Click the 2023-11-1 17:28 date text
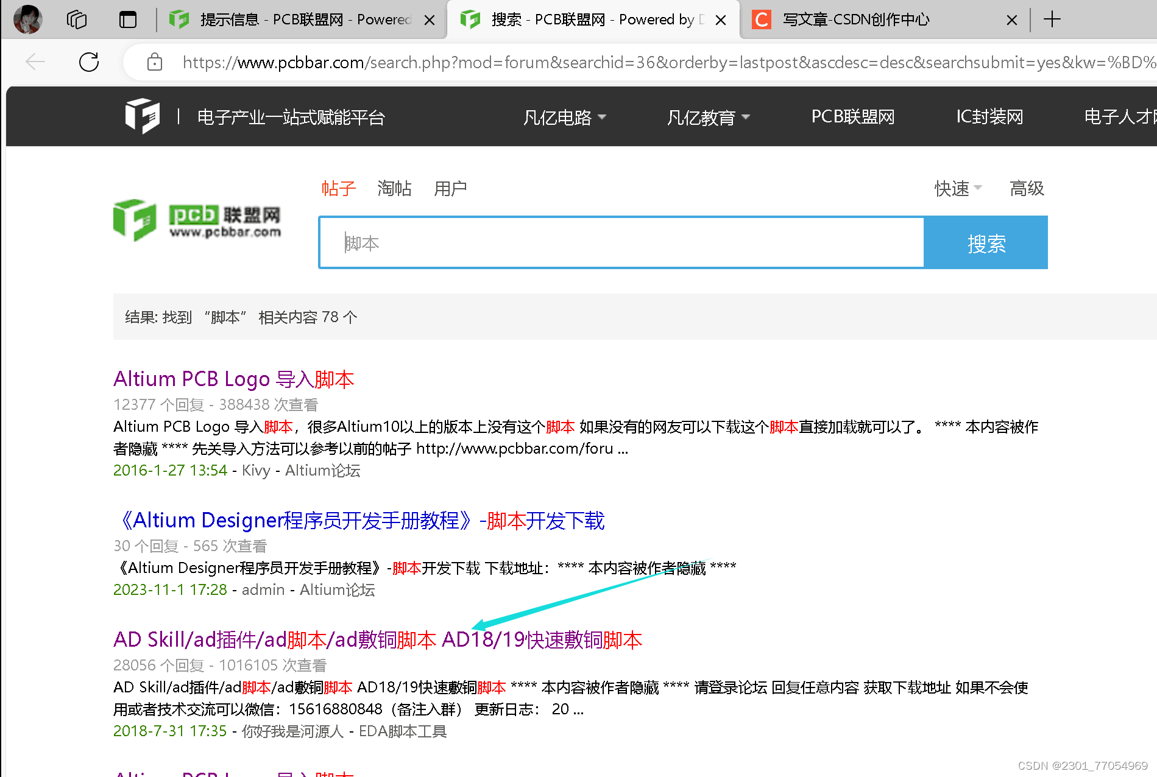1157x777 pixels. 170,590
